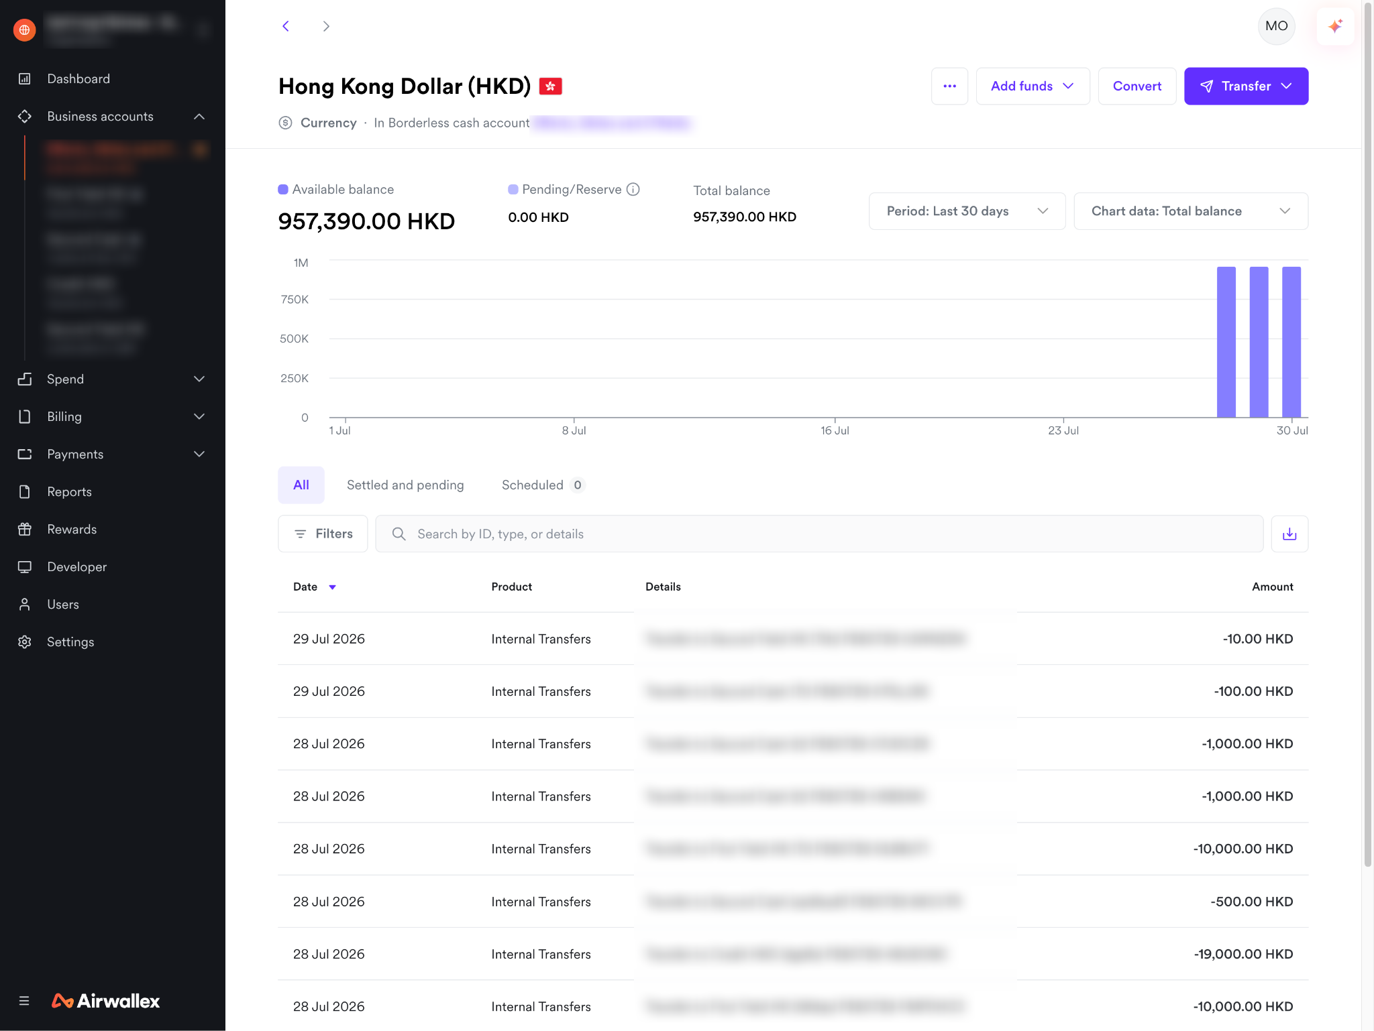Open Users in the sidebar
Image resolution: width=1374 pixels, height=1031 pixels.
point(63,605)
